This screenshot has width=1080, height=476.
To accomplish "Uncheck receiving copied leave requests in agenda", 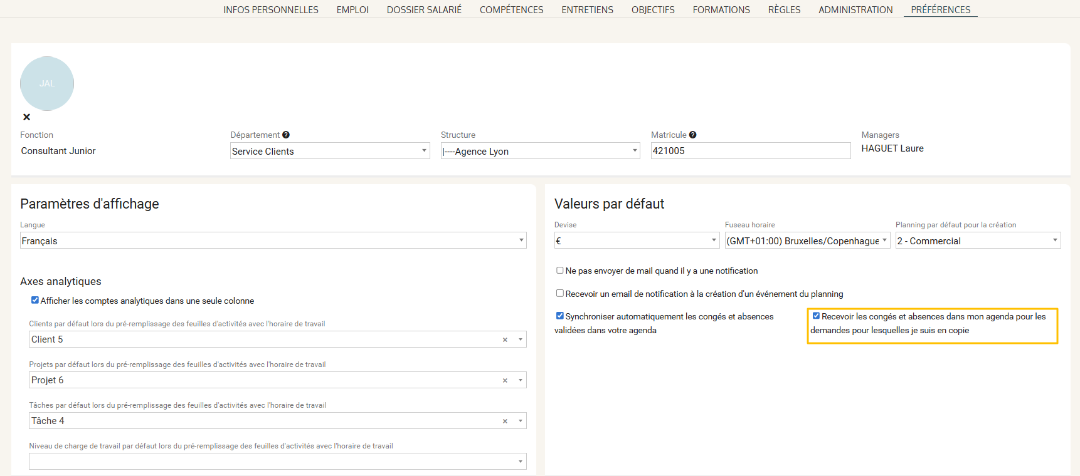I will [816, 316].
